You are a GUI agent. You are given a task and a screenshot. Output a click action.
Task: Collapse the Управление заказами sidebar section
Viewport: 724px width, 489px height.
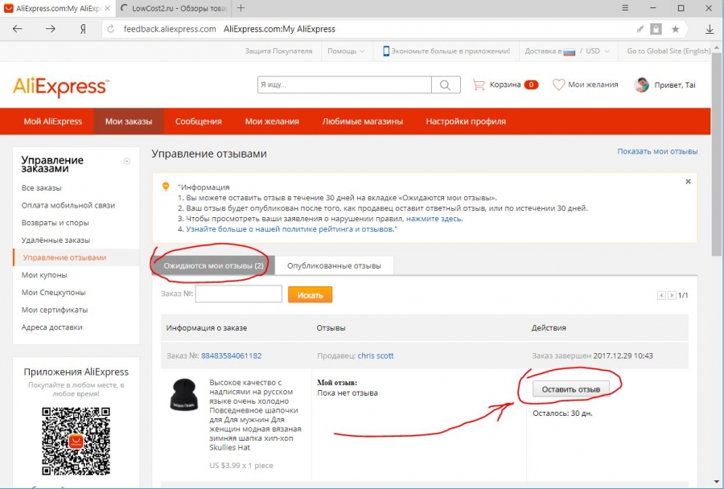(126, 162)
